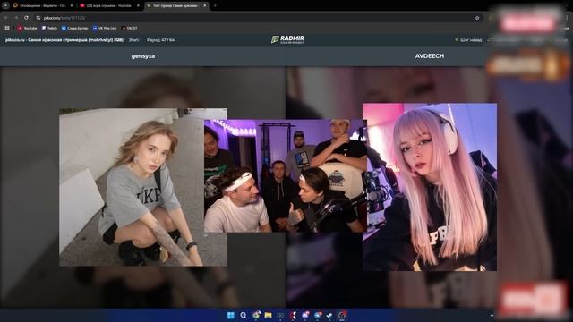The width and height of the screenshot is (573, 322).
Task: Open the FACEIT bookmark
Action: 130,28
